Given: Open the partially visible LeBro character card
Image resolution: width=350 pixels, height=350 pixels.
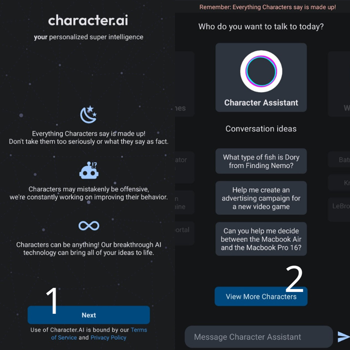Looking at the screenshot, I should 340,206.
